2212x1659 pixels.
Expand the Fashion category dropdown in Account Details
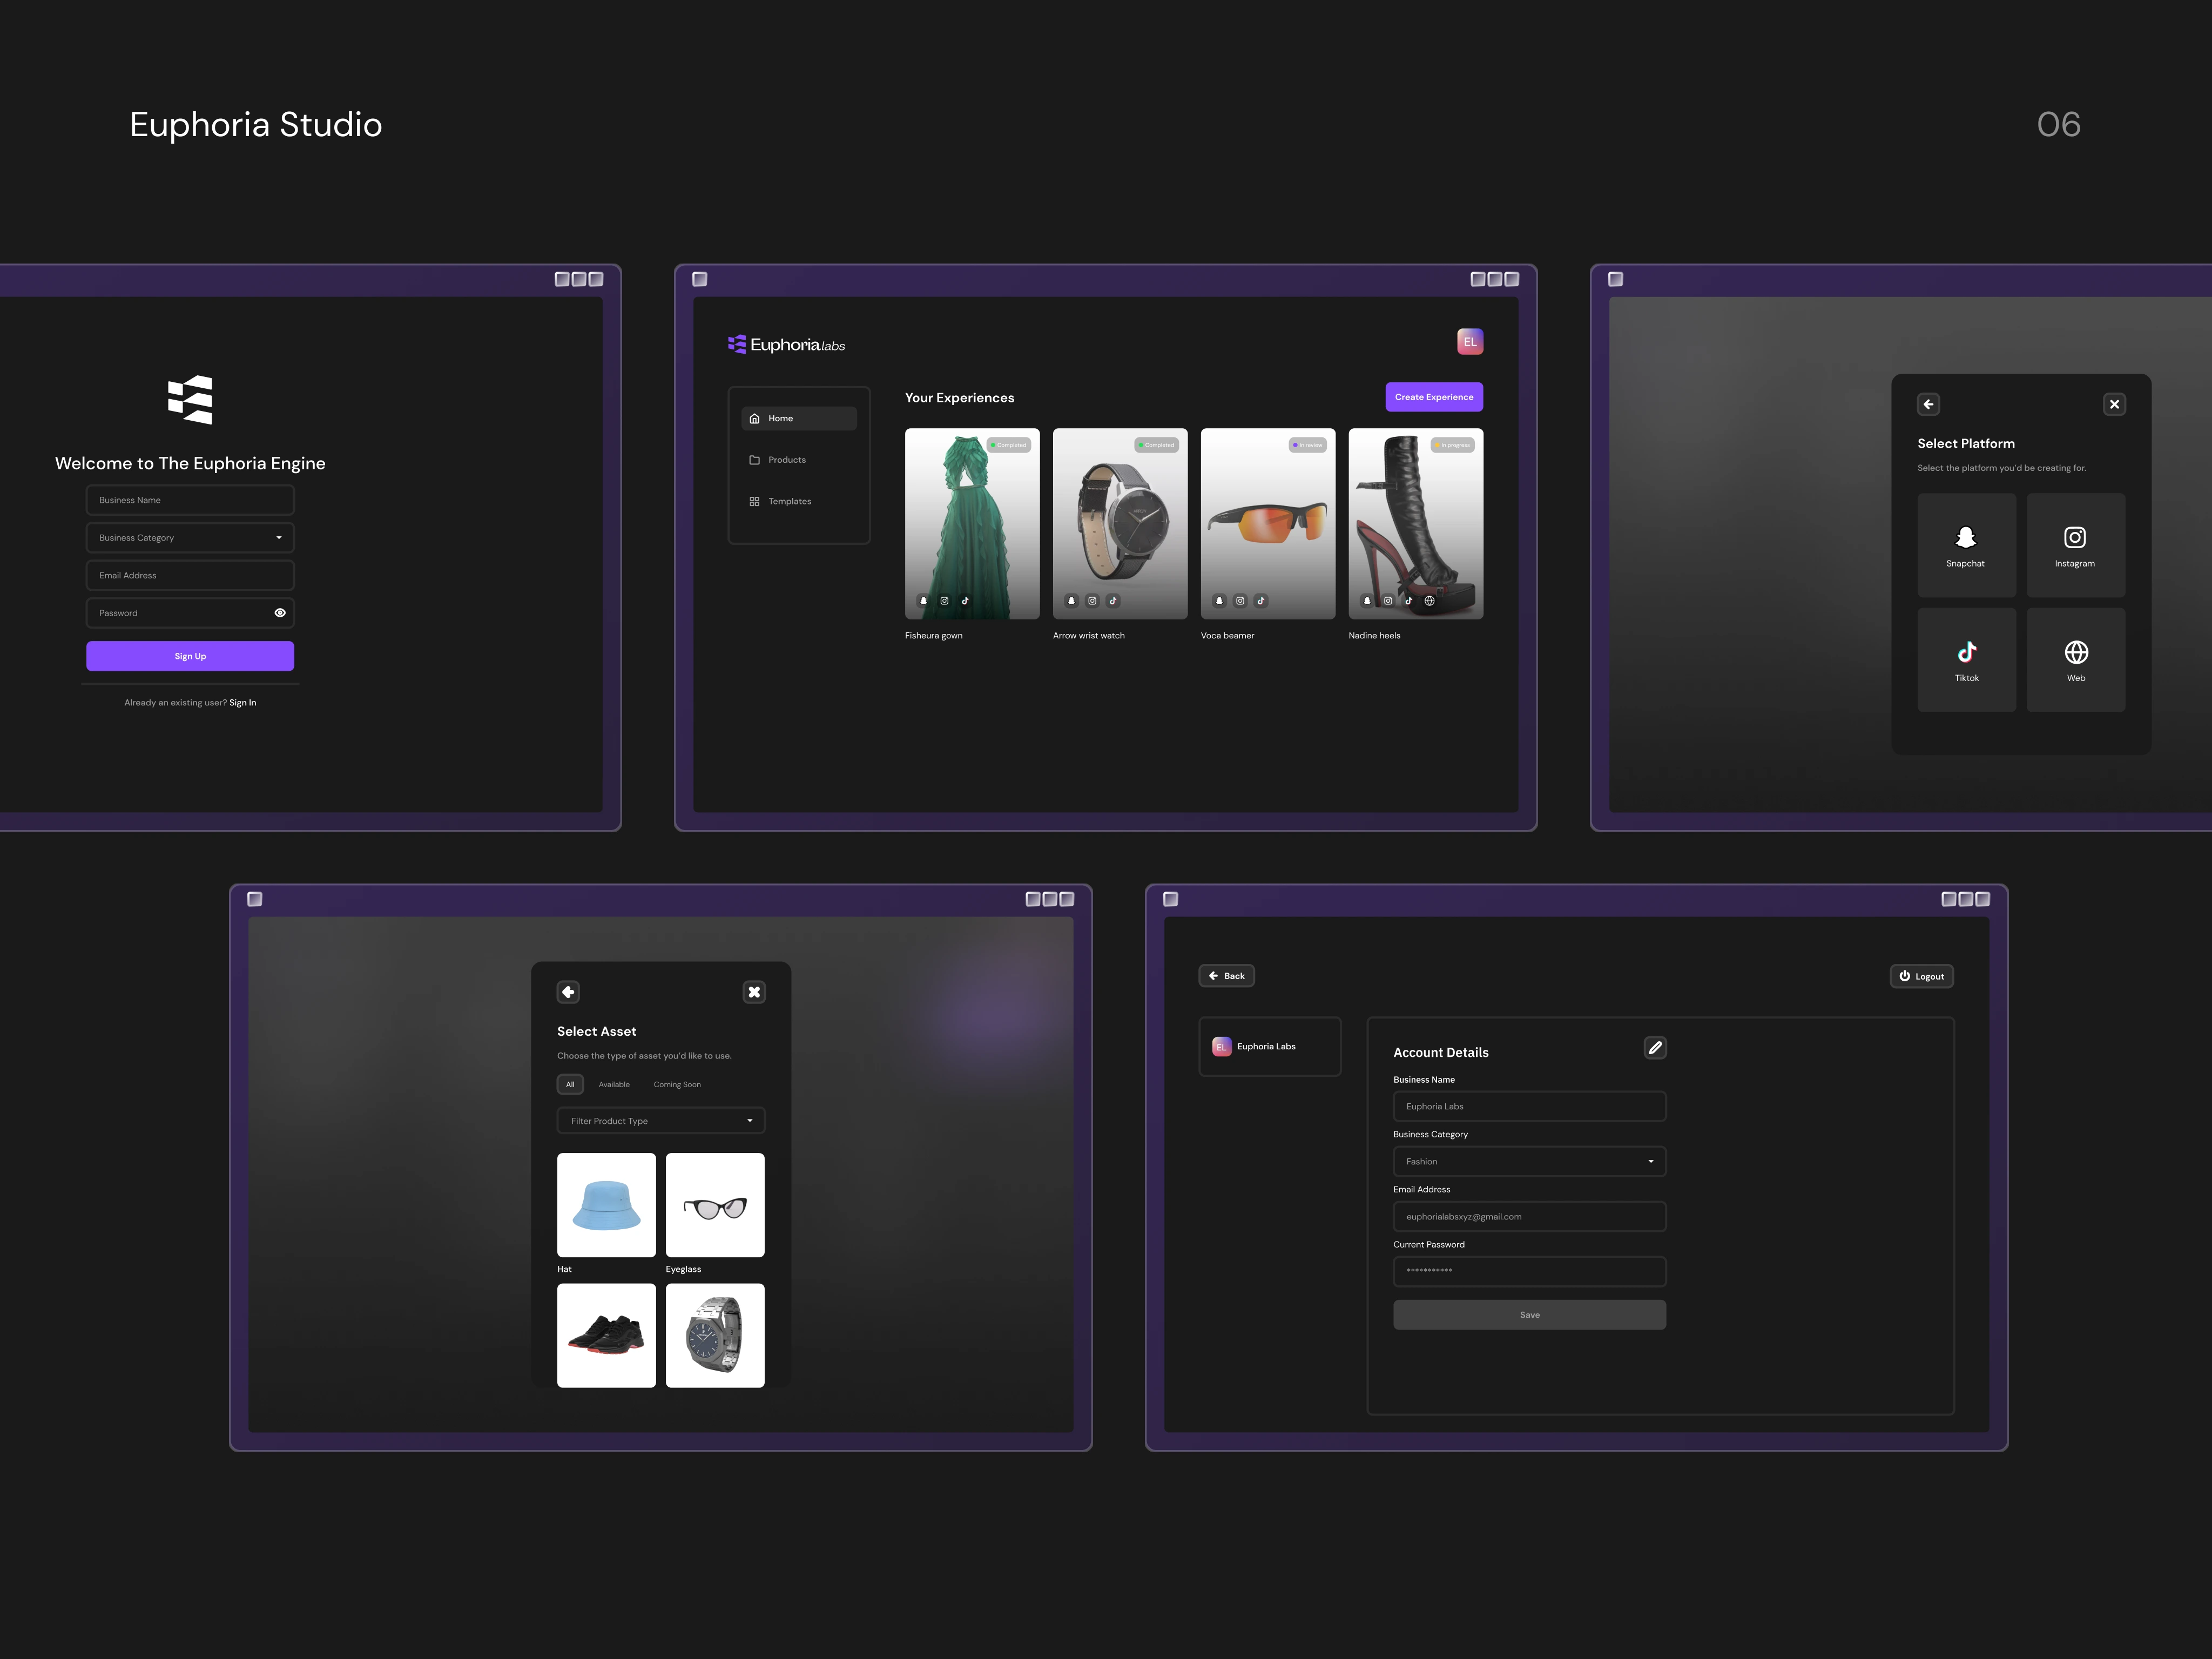tap(1529, 1161)
